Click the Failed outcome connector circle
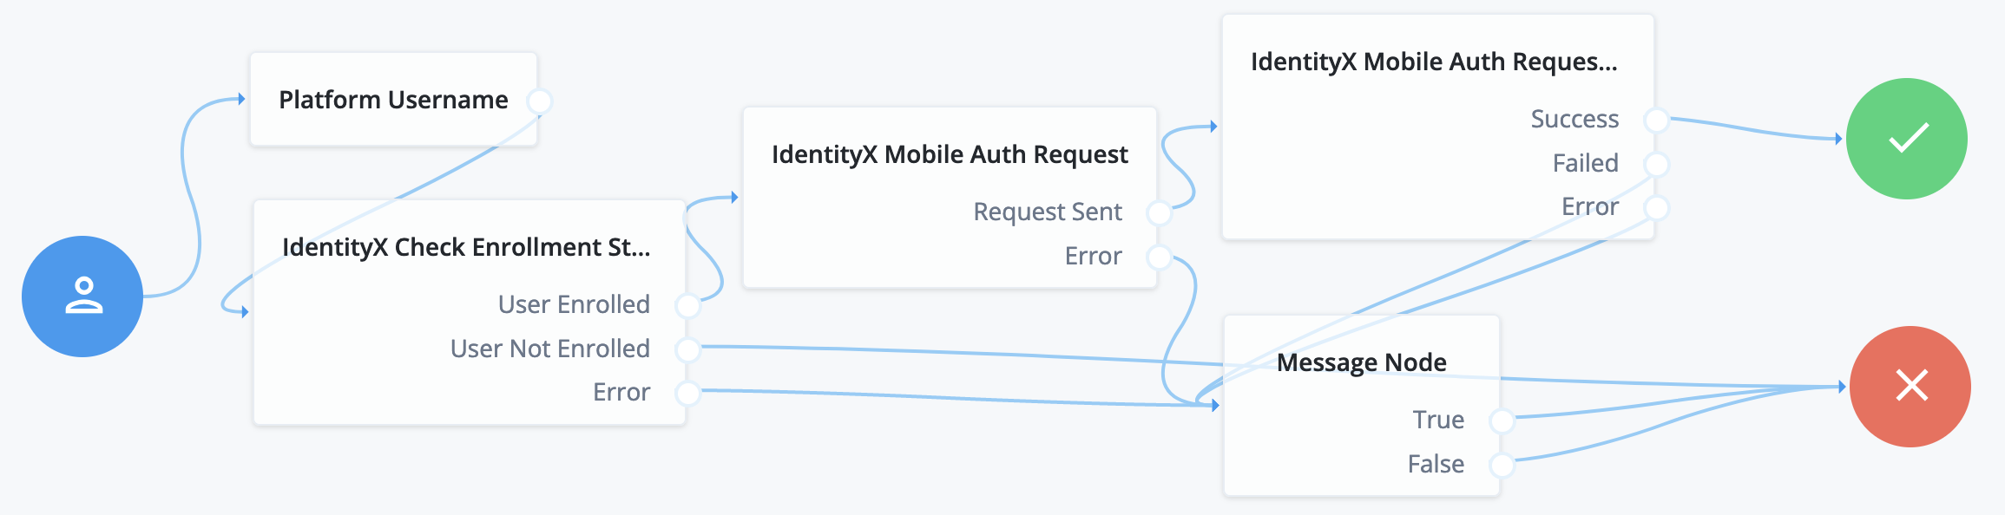The height and width of the screenshot is (515, 2005). point(1656,164)
